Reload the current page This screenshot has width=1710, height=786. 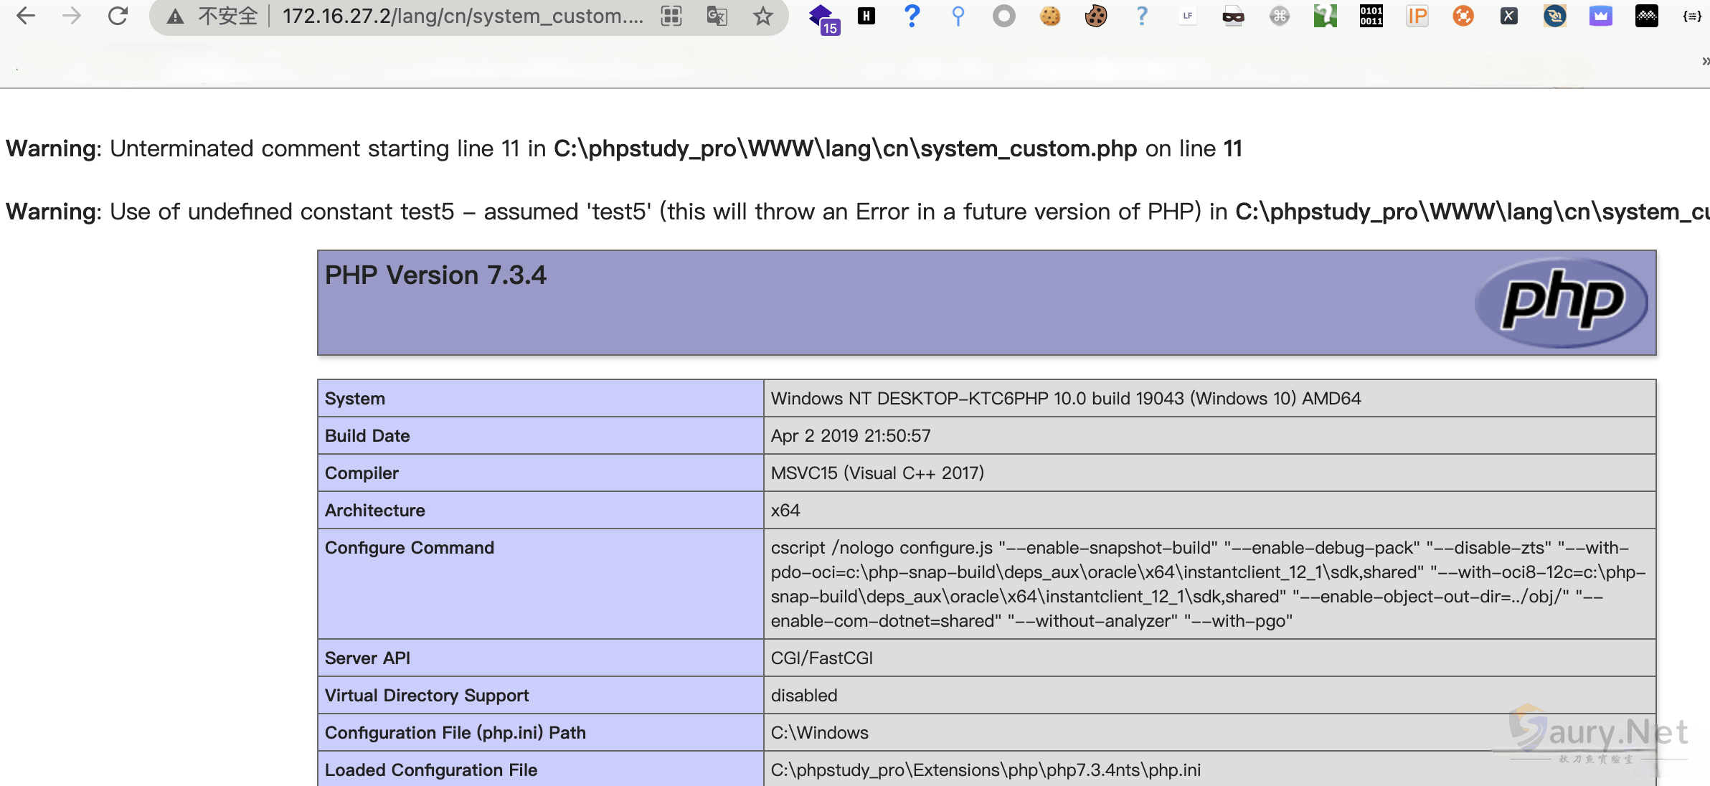tap(117, 15)
